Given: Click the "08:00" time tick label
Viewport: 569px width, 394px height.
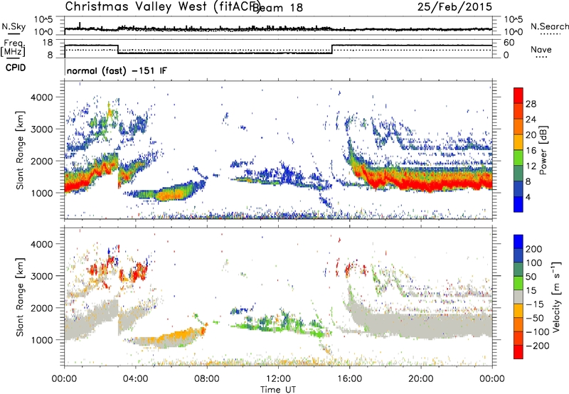Looking at the screenshot, I should (207, 379).
